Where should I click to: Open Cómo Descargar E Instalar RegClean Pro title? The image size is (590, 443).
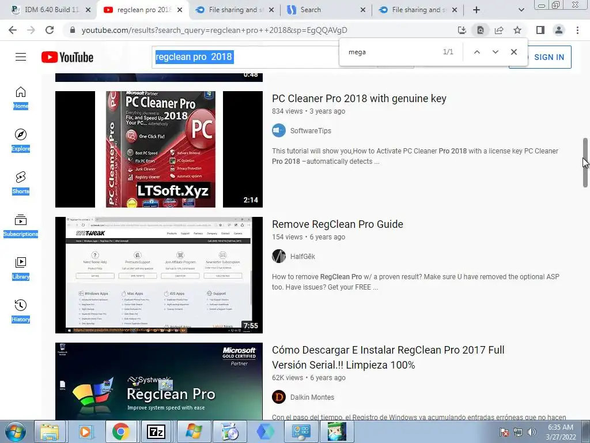pos(388,358)
